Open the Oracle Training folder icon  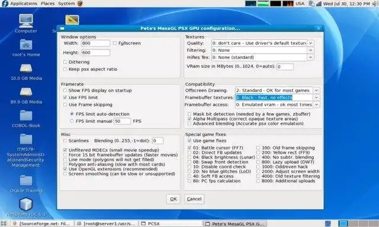coord(26,181)
